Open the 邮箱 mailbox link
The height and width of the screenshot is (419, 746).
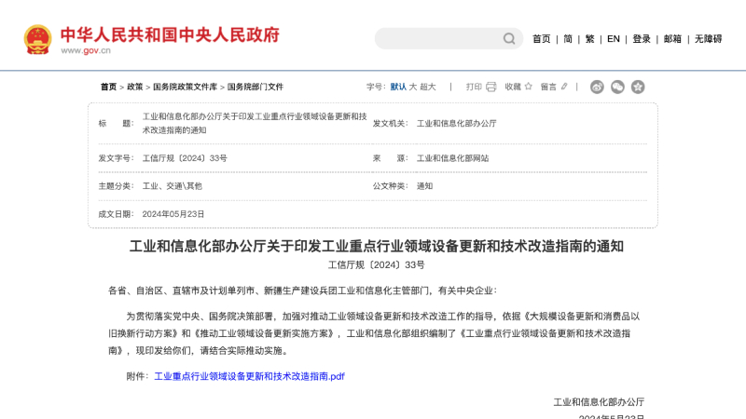672,39
